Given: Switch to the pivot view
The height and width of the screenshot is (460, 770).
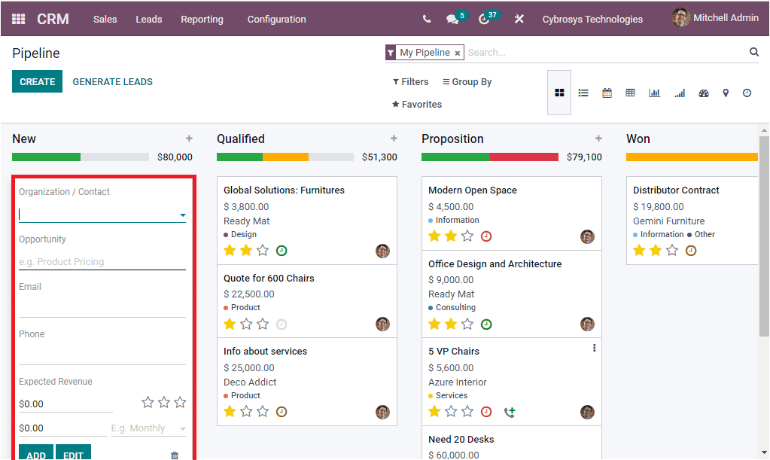Looking at the screenshot, I should point(630,92).
